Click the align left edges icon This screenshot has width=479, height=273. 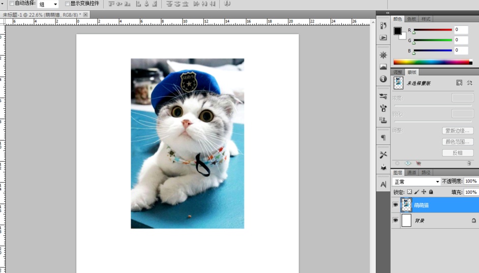point(138,4)
